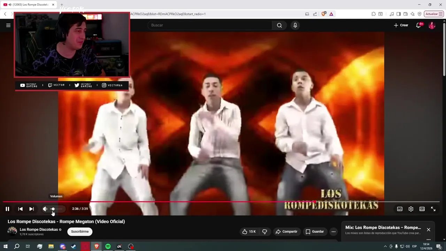Click the video title Rompe Megaton
The image size is (446, 251).
[66, 221]
